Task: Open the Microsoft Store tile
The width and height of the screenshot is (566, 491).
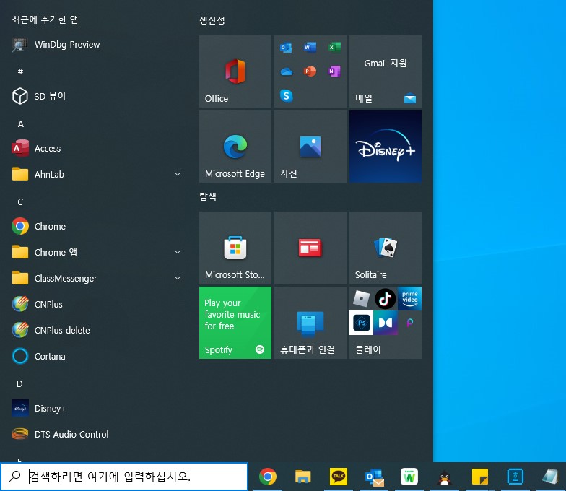Action: 235,248
